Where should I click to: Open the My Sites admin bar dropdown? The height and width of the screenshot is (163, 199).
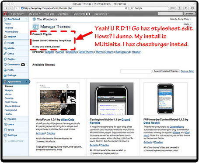pos(34,14)
